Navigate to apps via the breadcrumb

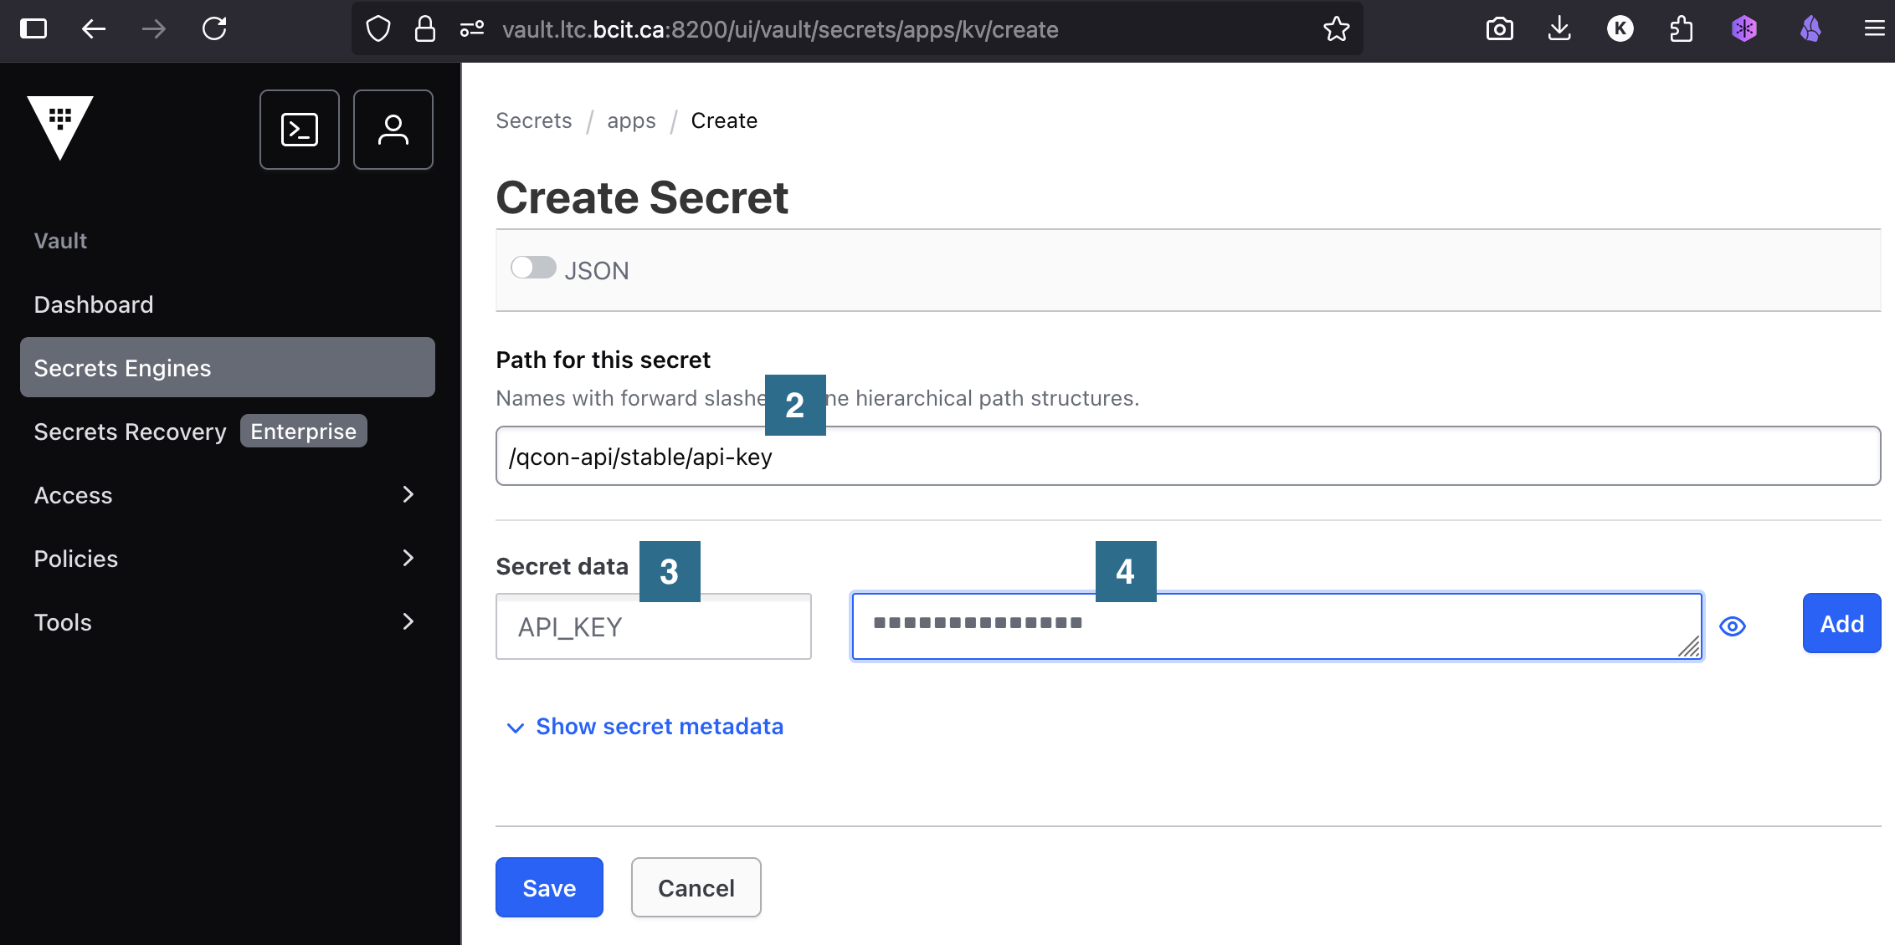(632, 120)
